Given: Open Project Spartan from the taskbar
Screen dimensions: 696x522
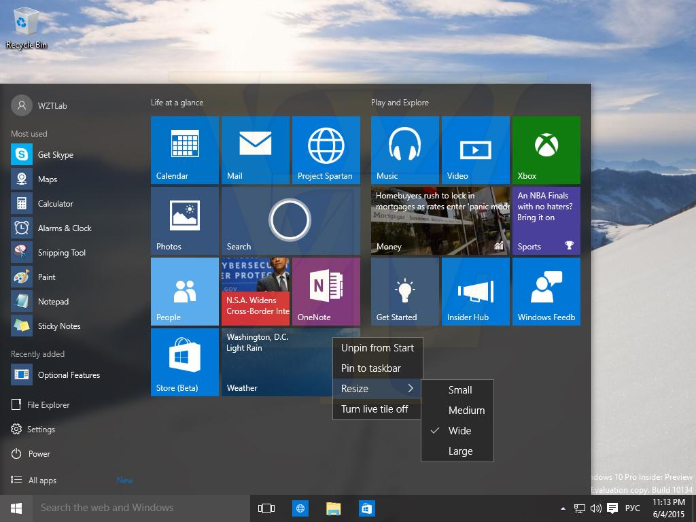Looking at the screenshot, I should [x=300, y=508].
